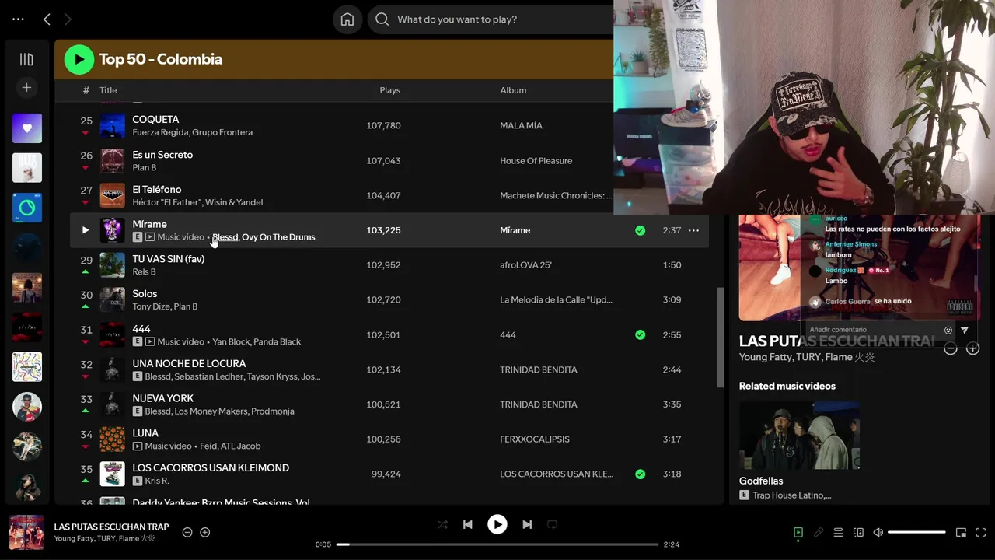
Task: Add current song from right panel plus
Action: click(972, 349)
